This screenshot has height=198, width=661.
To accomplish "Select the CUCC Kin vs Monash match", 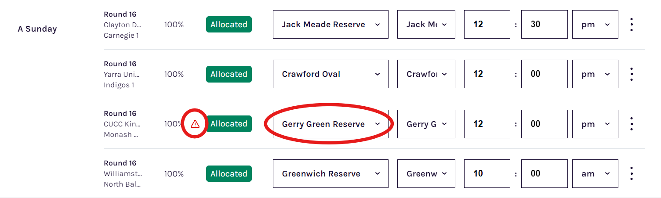I will pyautogui.click(x=123, y=124).
